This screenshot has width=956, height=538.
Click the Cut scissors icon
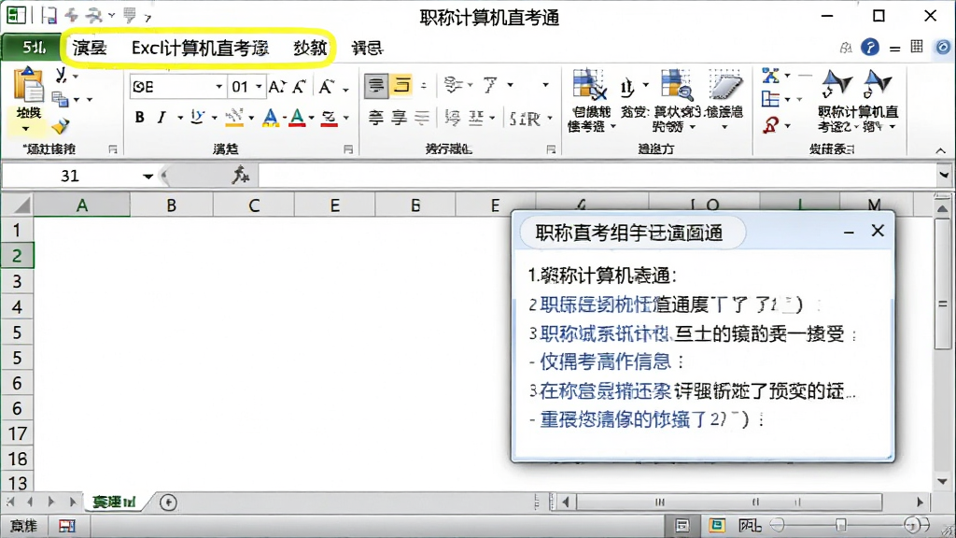(x=61, y=76)
